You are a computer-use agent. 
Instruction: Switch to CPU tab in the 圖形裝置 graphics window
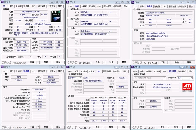click(135, 71)
